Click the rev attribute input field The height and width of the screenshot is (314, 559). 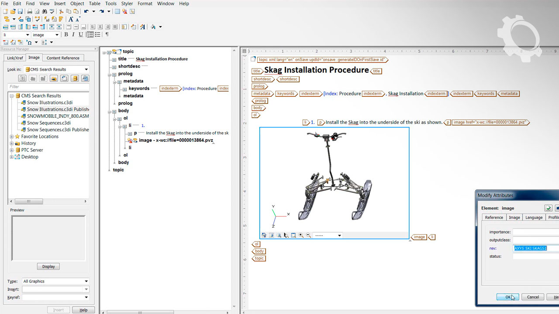coord(535,248)
